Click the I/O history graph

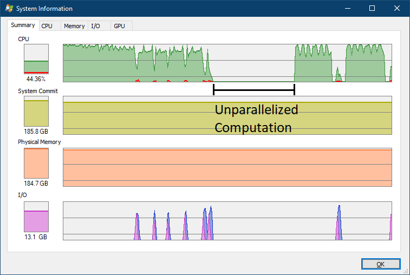click(227, 221)
